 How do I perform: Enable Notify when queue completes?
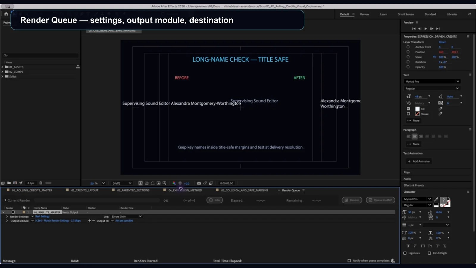(x=349, y=261)
